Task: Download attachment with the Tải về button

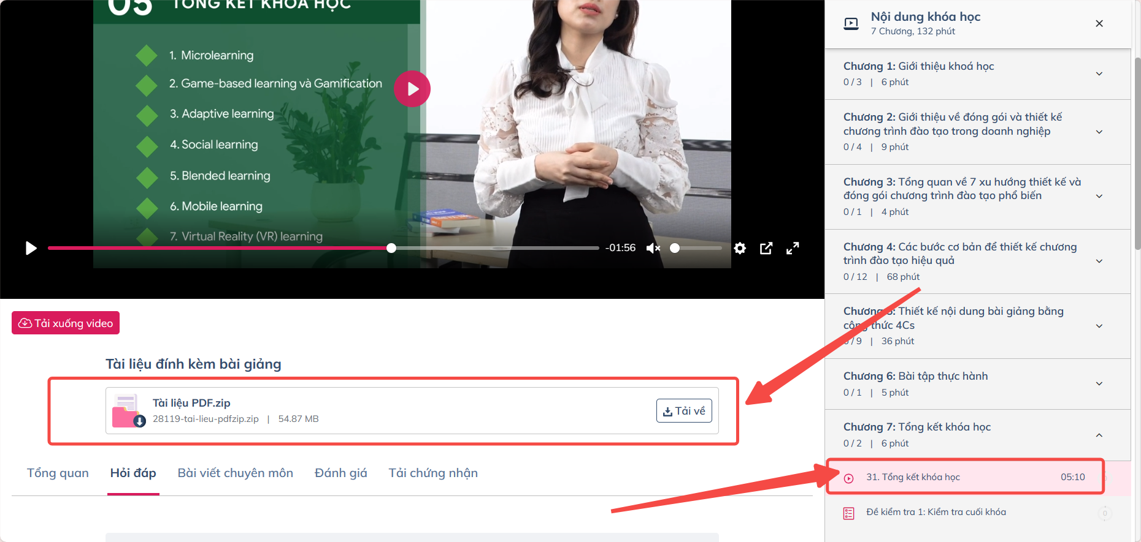Action: click(x=684, y=411)
